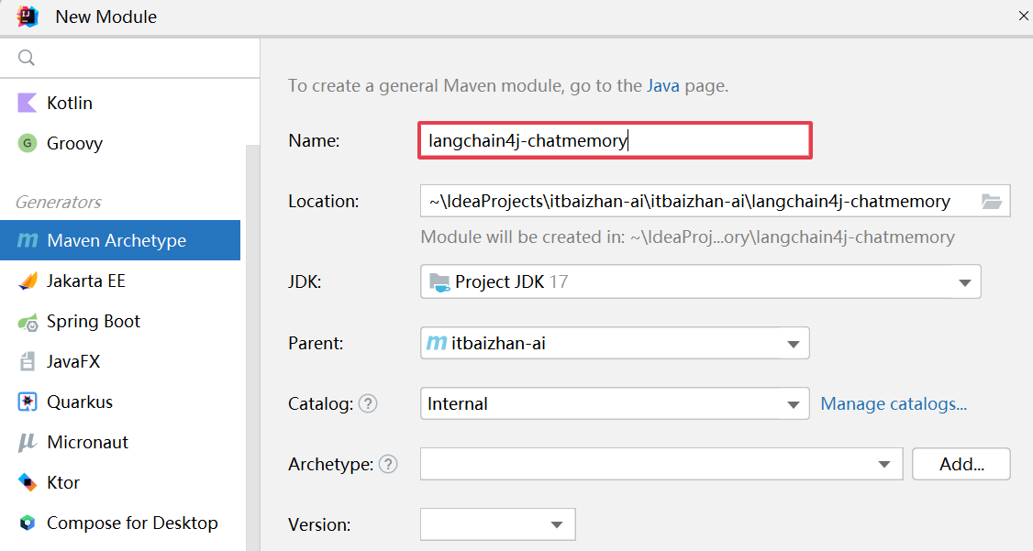
Task: Click the Jakarta EE icon
Action: coord(27,281)
